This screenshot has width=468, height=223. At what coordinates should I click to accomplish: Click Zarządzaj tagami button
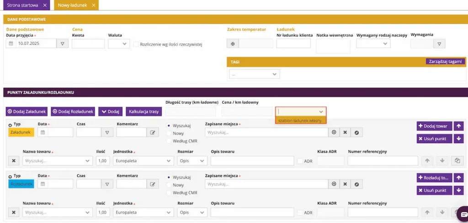pyautogui.click(x=445, y=62)
